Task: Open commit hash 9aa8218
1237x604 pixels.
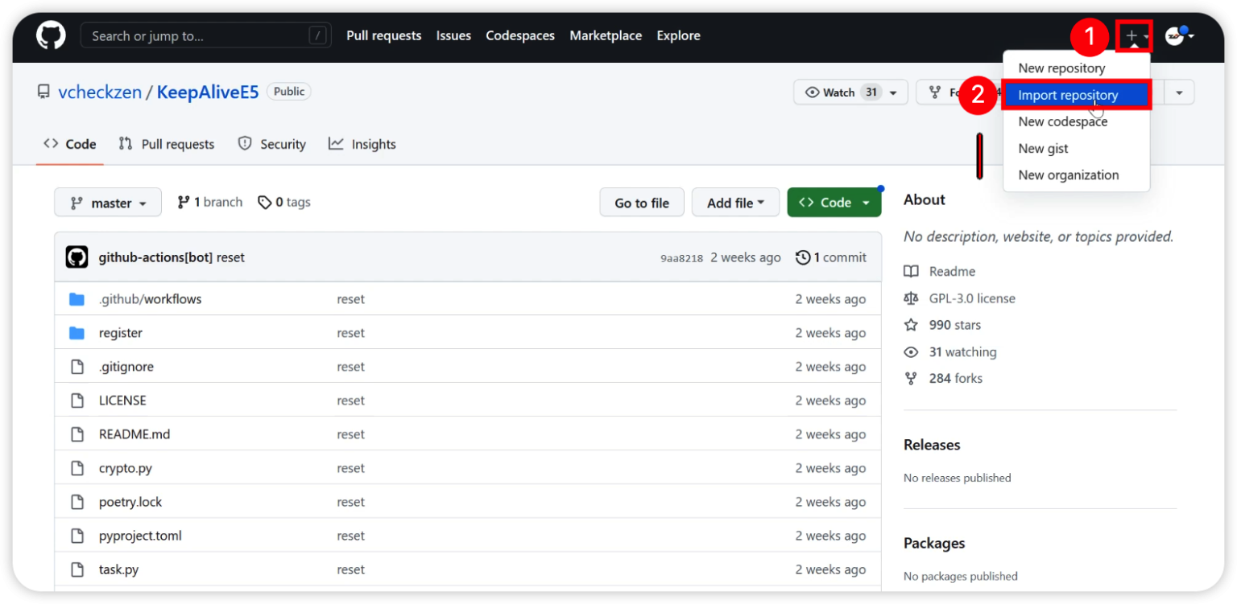Action: (681, 258)
